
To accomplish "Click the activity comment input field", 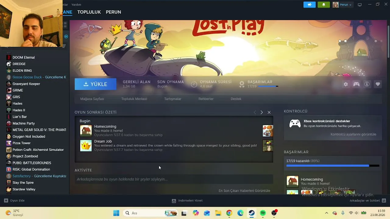I will 174,179.
